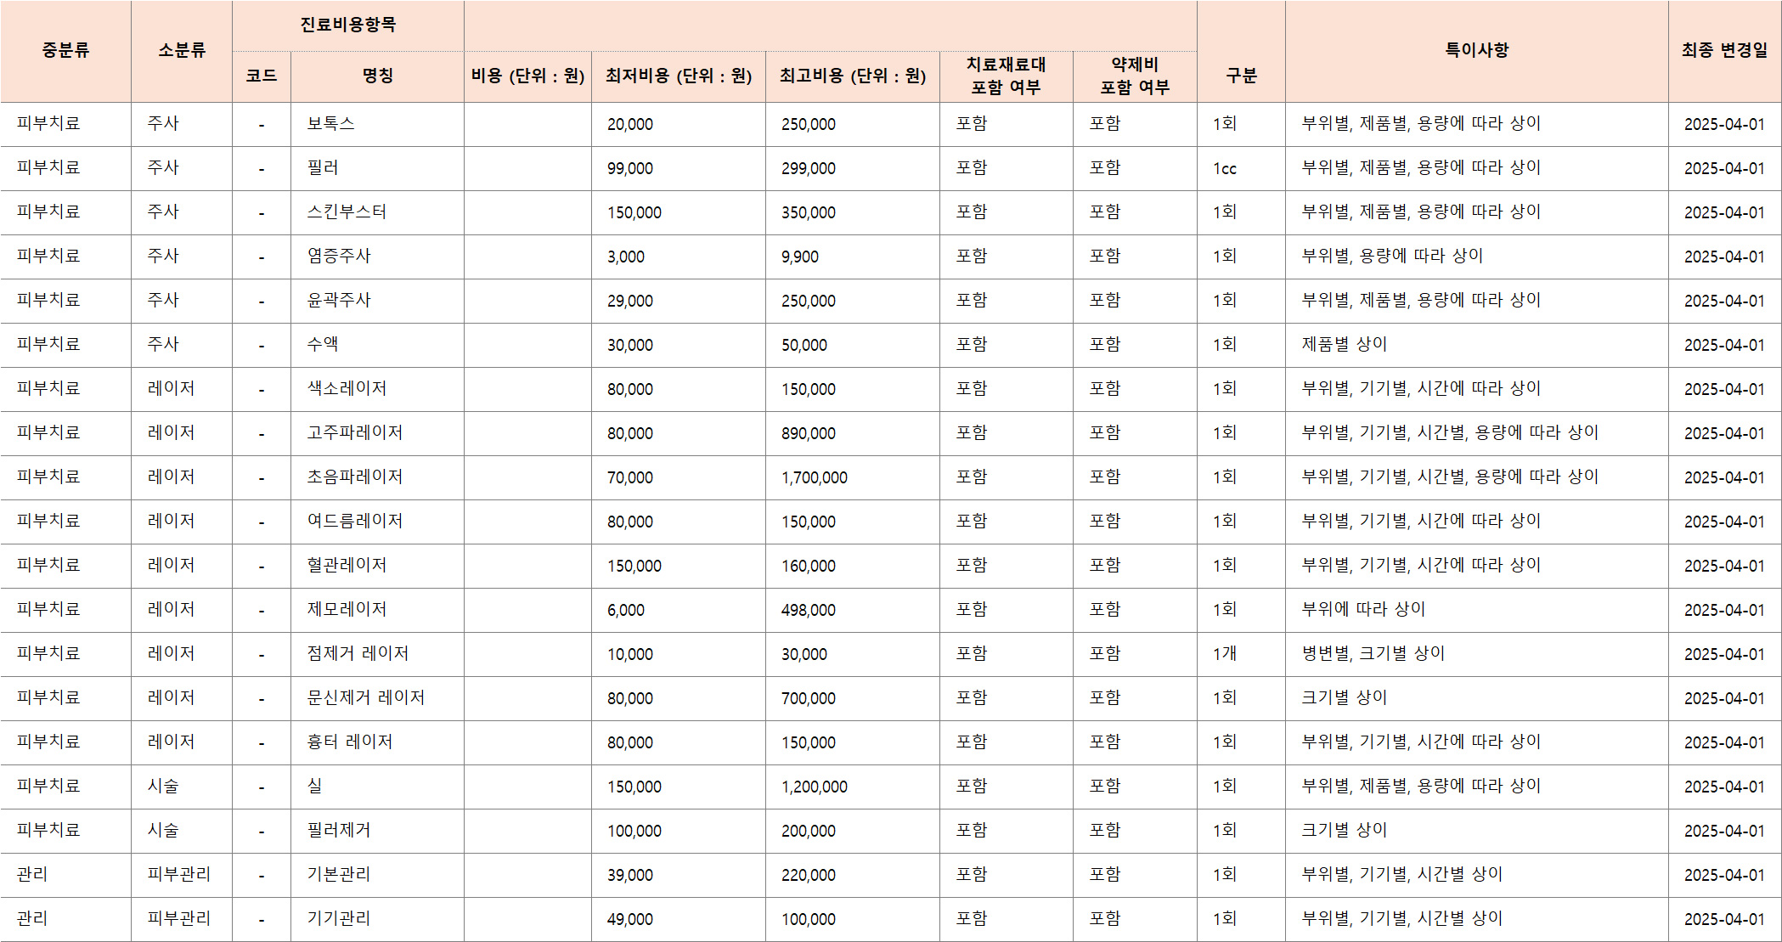
Task: Click the 중분류 column header
Action: (65, 51)
